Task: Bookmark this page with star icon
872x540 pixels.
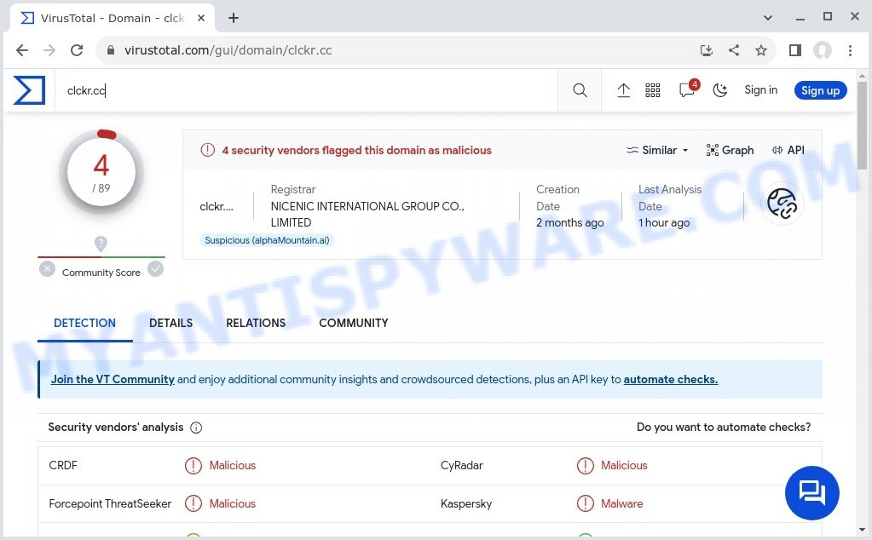Action: point(761,50)
